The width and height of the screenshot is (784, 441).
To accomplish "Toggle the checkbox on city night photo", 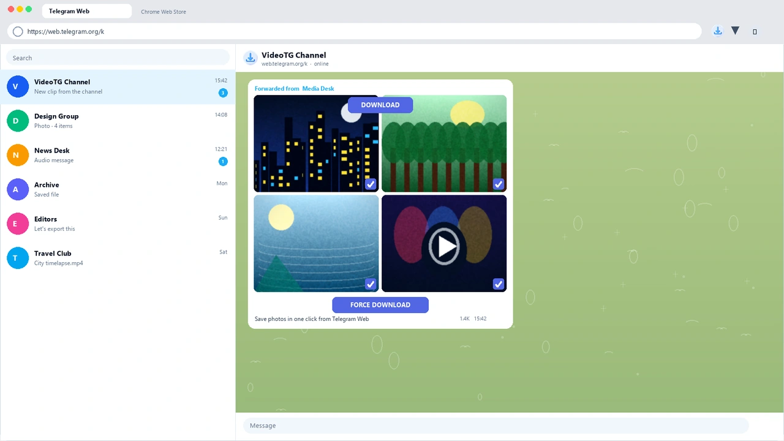I will 371,184.
